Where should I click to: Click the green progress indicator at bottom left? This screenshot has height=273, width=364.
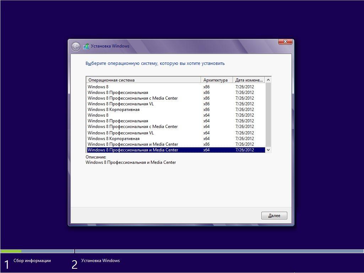click(11, 252)
